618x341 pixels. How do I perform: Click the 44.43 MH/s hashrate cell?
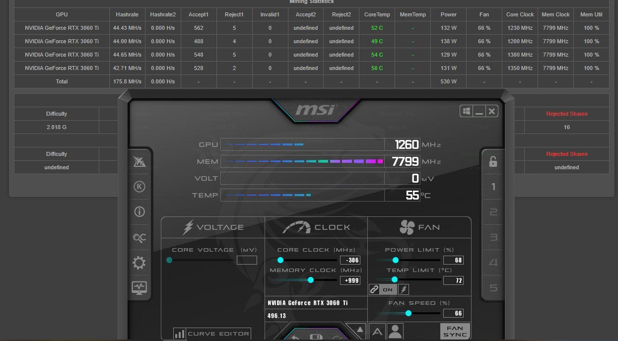pos(127,28)
